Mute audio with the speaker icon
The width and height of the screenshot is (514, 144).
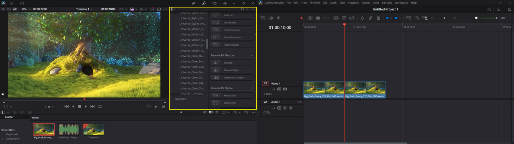476,18
